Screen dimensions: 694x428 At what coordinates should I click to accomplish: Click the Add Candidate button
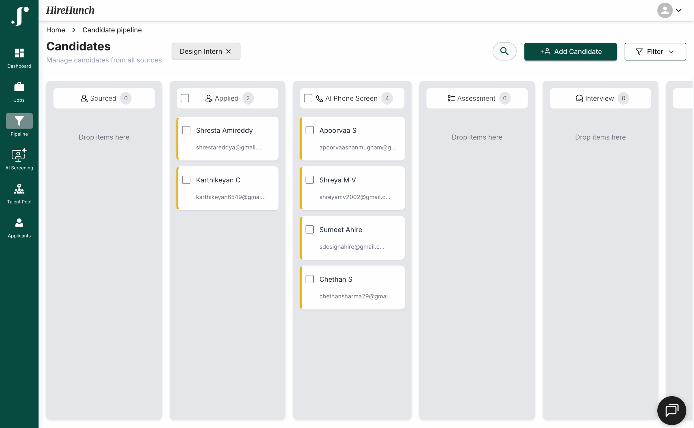click(570, 52)
